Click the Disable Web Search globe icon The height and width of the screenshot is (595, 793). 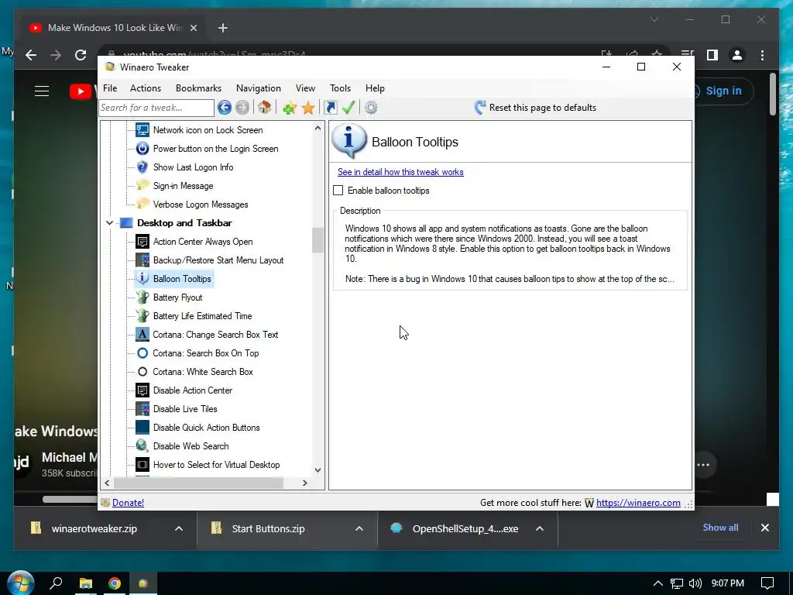coord(142,445)
